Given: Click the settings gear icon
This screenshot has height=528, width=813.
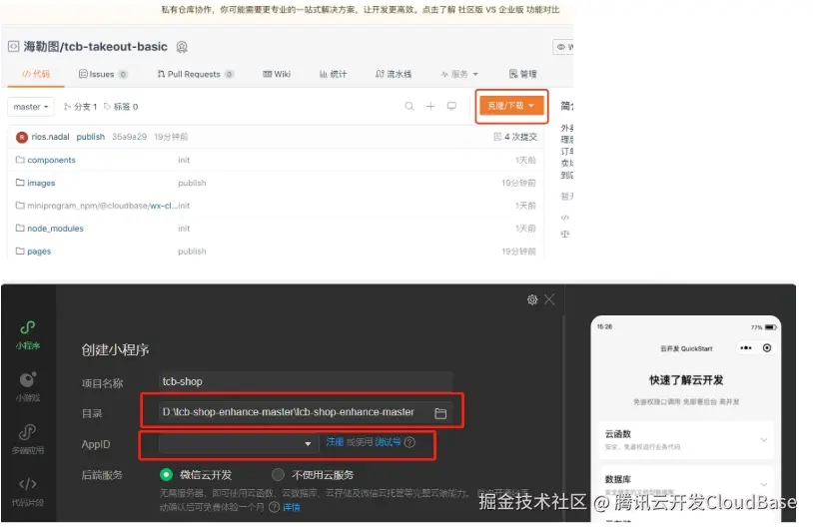Looking at the screenshot, I should (x=532, y=299).
